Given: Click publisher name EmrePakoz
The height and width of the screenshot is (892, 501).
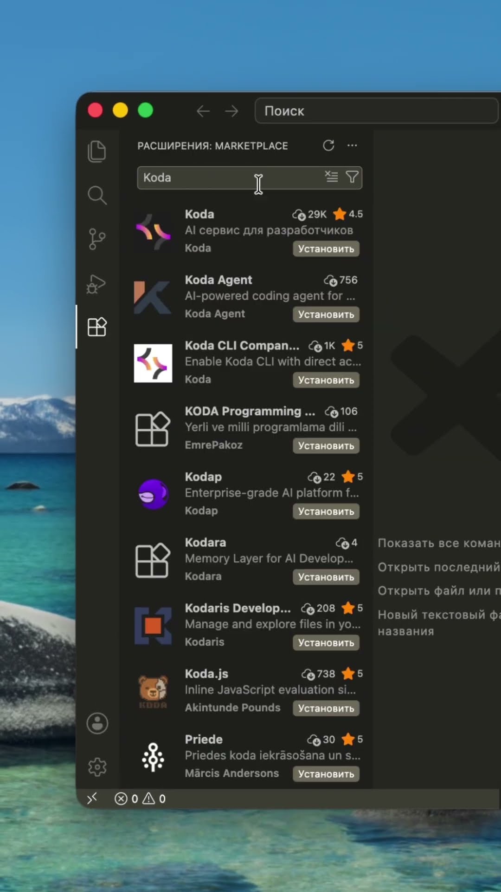Looking at the screenshot, I should coord(213,445).
